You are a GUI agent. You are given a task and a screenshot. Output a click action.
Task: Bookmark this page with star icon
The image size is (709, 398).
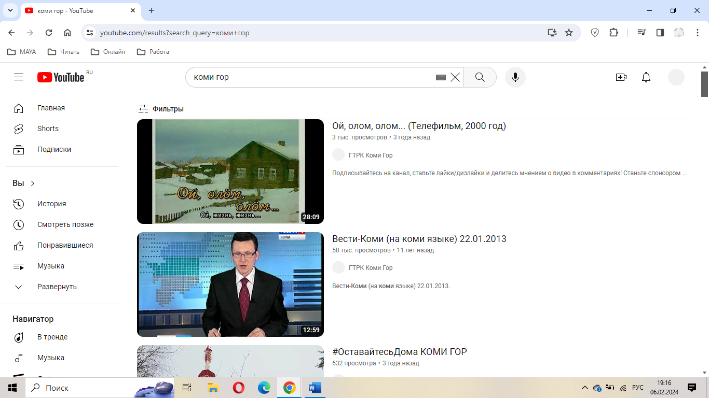point(569,33)
